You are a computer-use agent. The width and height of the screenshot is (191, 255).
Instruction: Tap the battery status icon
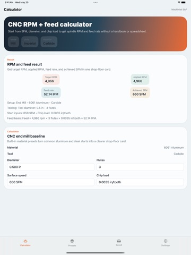[x=184, y=3]
